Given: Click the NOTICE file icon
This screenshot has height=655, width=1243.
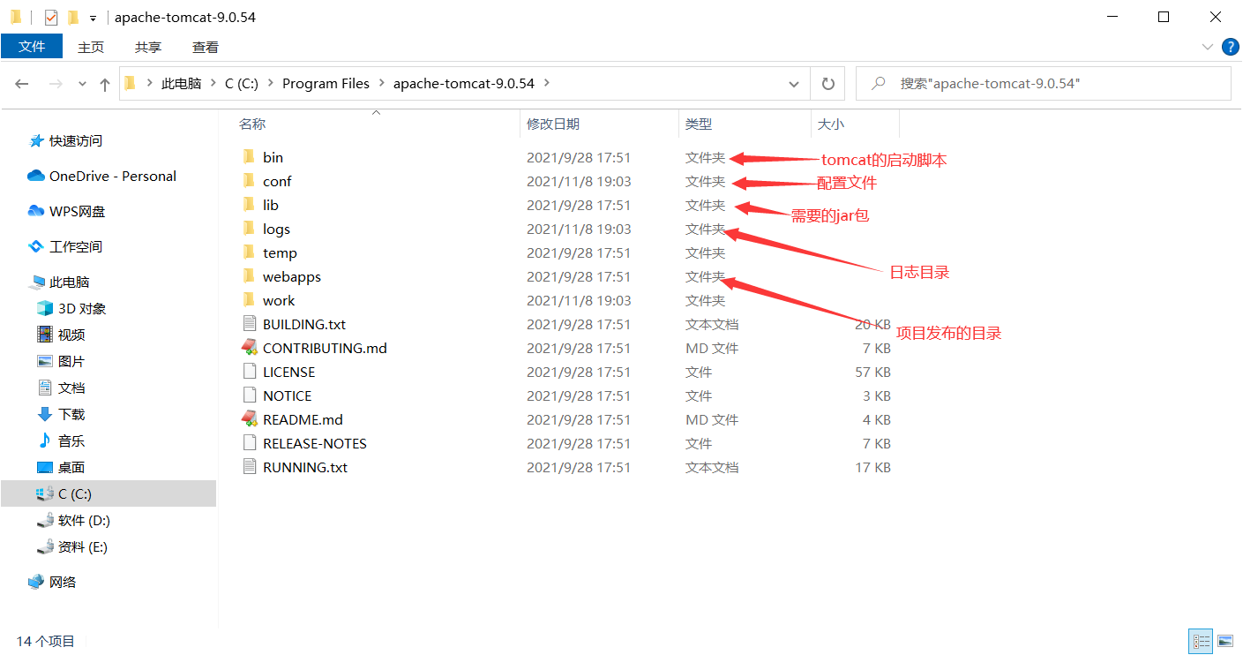Looking at the screenshot, I should (x=248, y=395).
